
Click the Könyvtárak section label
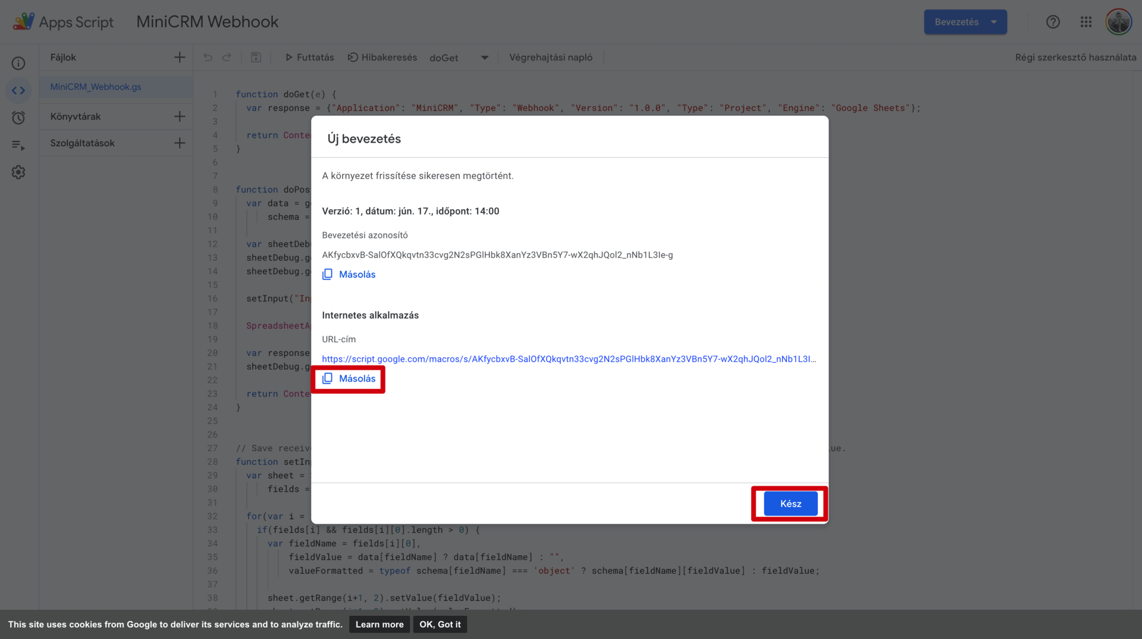(x=76, y=116)
